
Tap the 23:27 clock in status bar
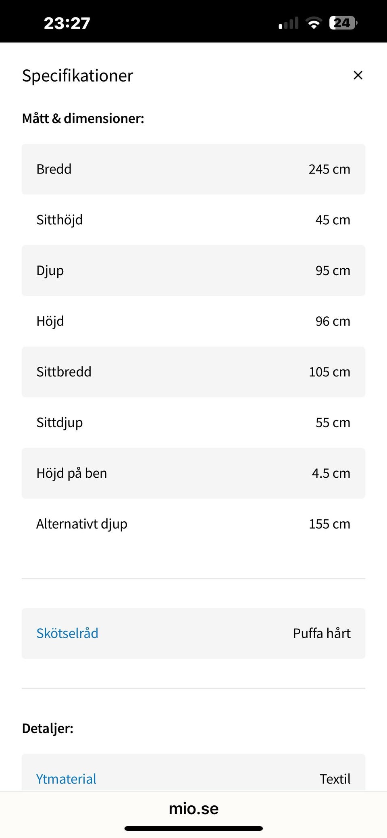point(67,23)
